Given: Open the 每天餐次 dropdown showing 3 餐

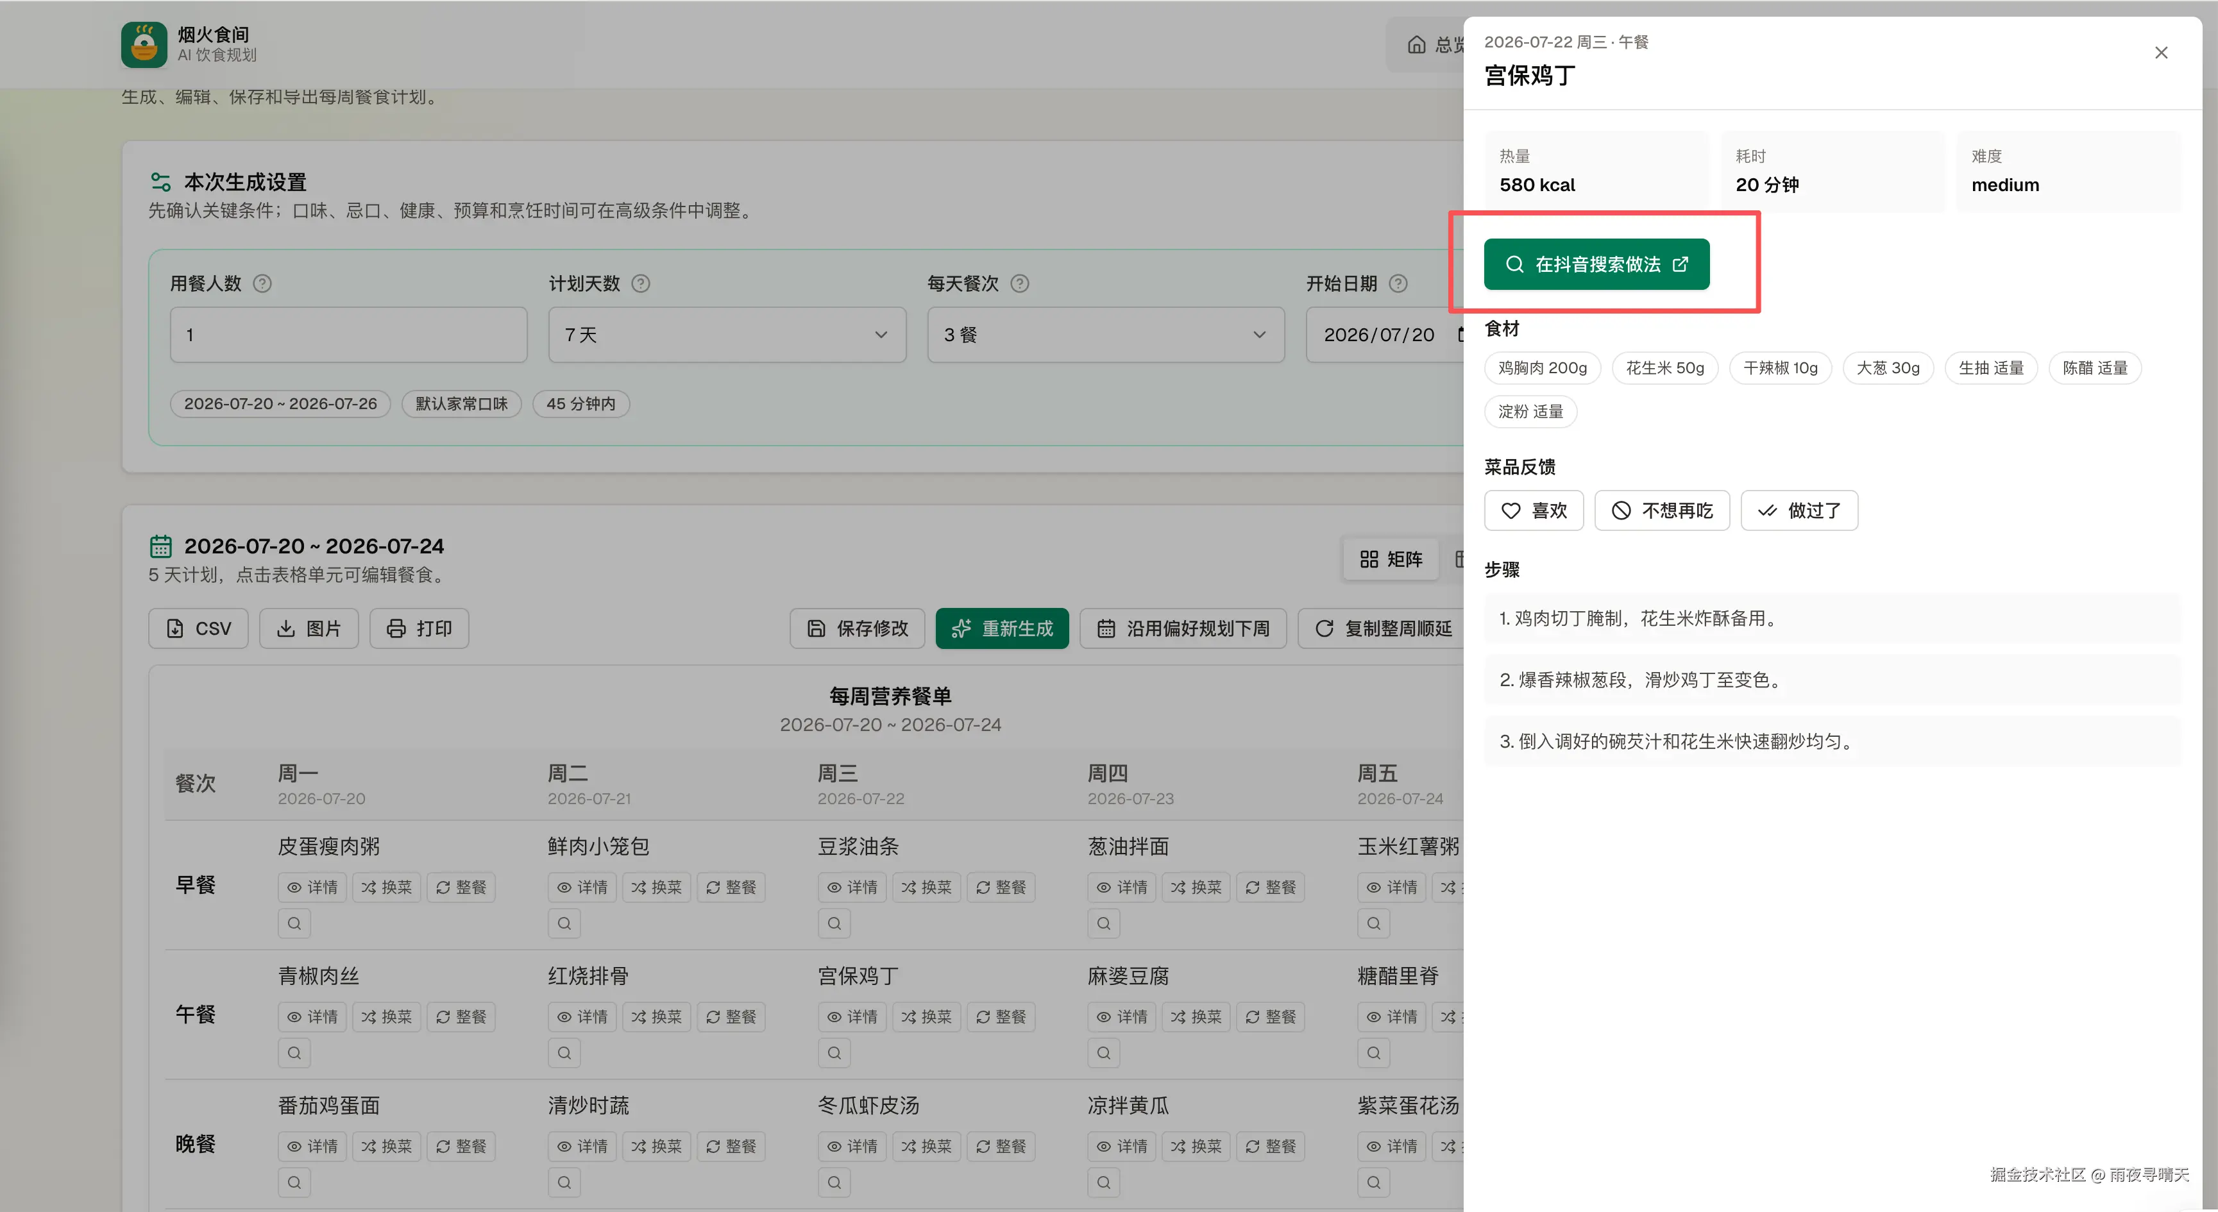Looking at the screenshot, I should [x=1106, y=335].
